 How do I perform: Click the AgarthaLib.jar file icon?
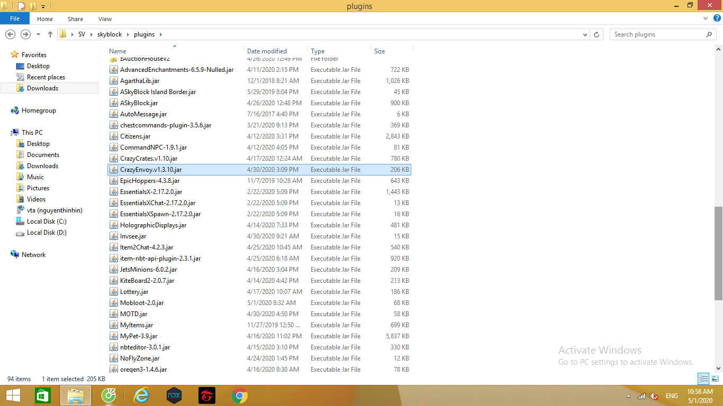coord(114,81)
